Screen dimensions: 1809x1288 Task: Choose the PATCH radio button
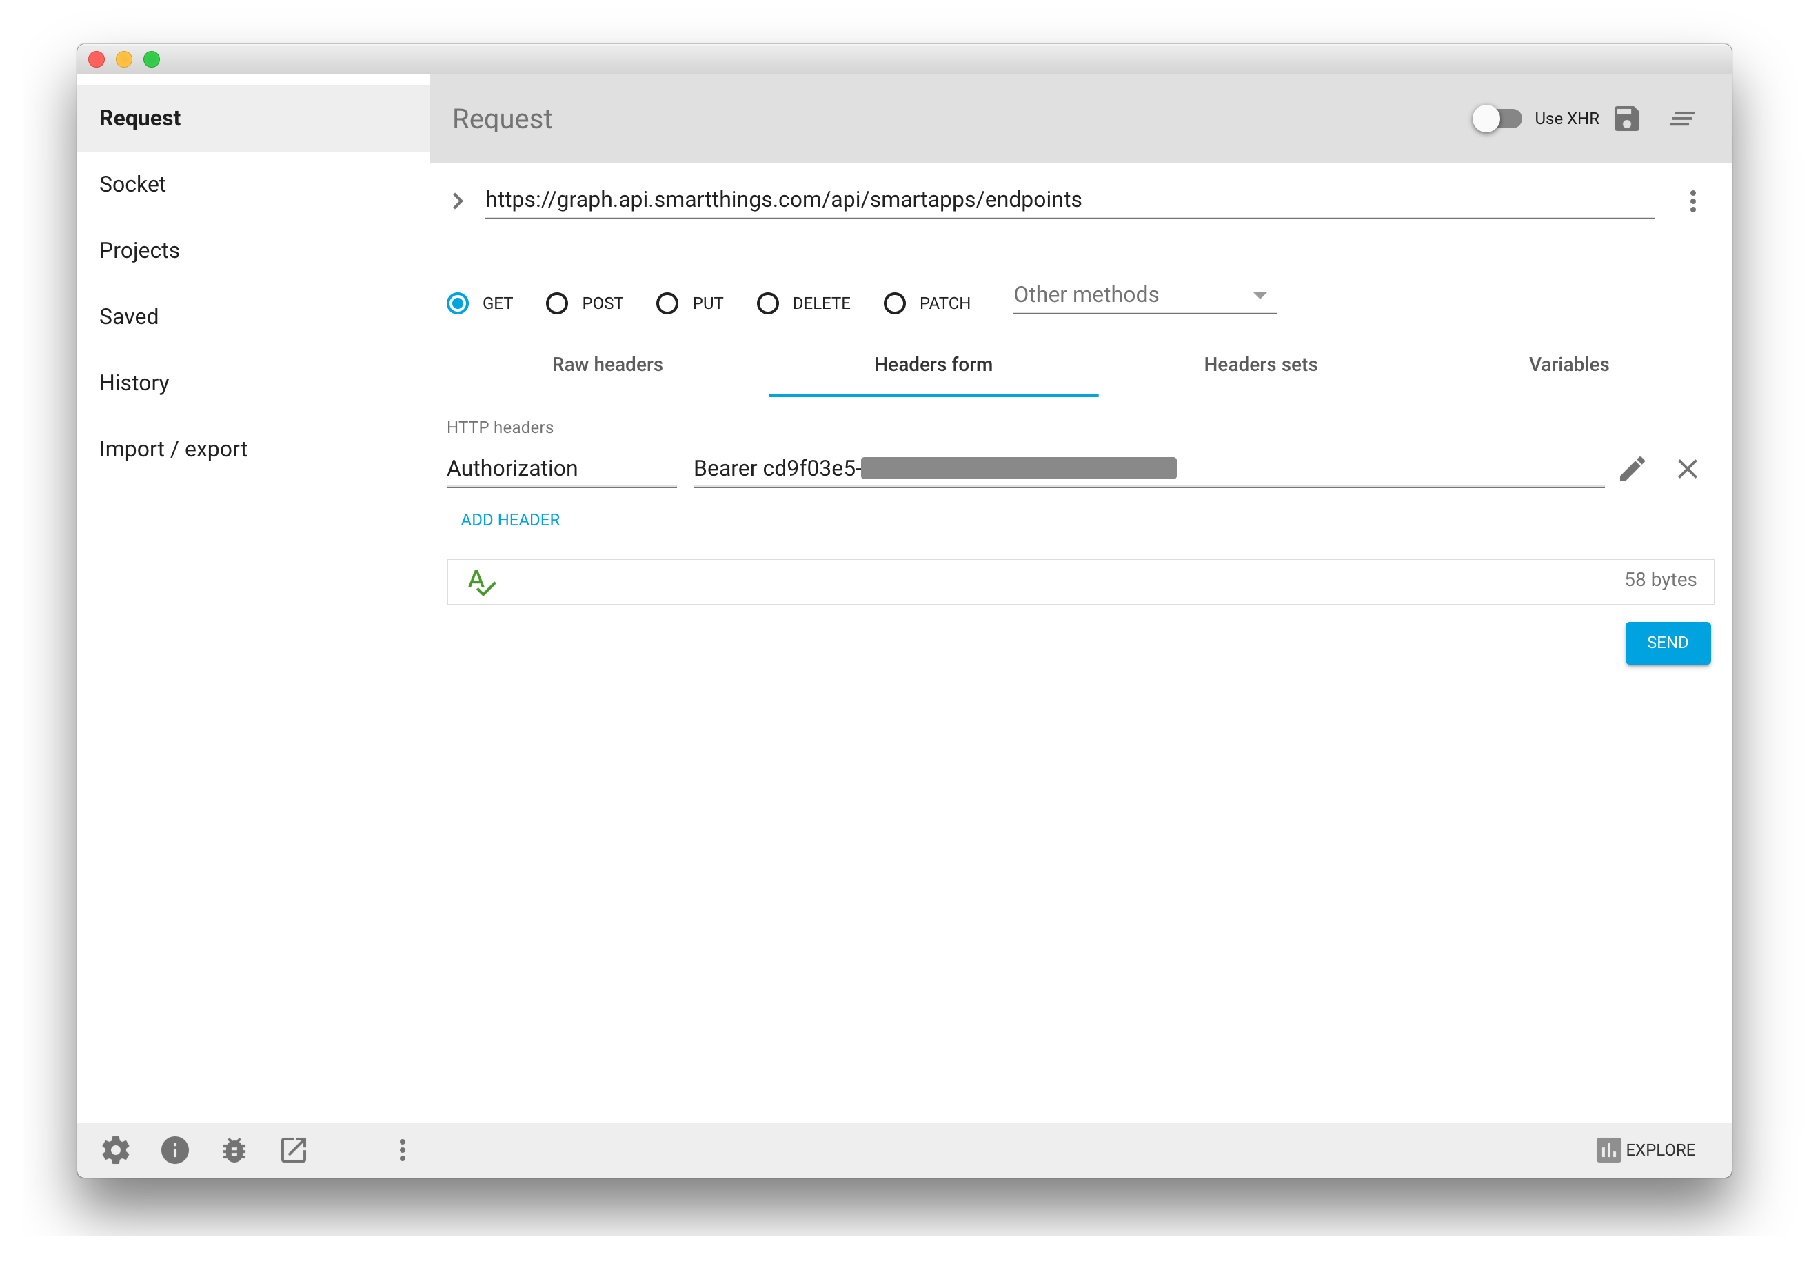893,303
